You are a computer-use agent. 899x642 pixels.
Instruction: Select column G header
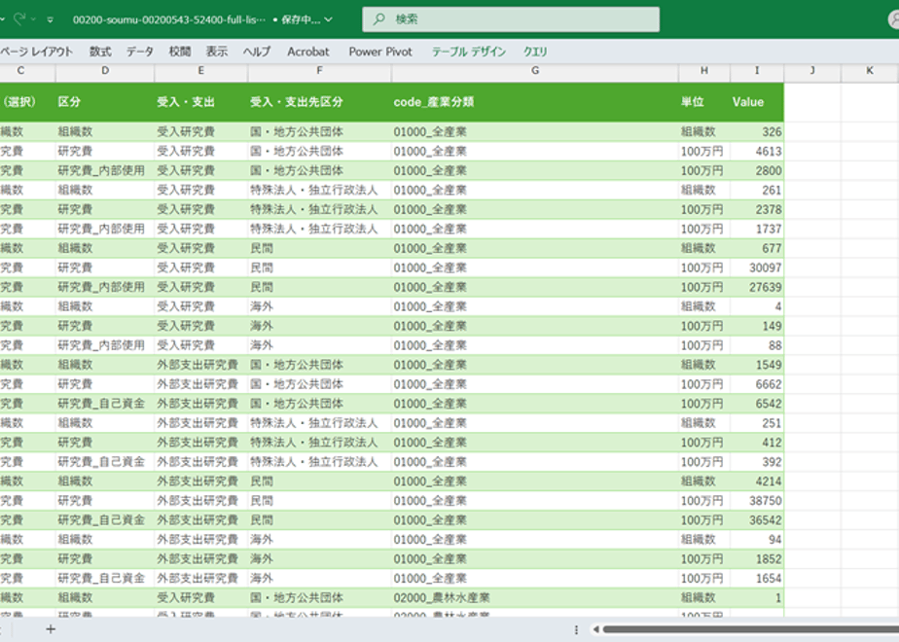click(535, 71)
